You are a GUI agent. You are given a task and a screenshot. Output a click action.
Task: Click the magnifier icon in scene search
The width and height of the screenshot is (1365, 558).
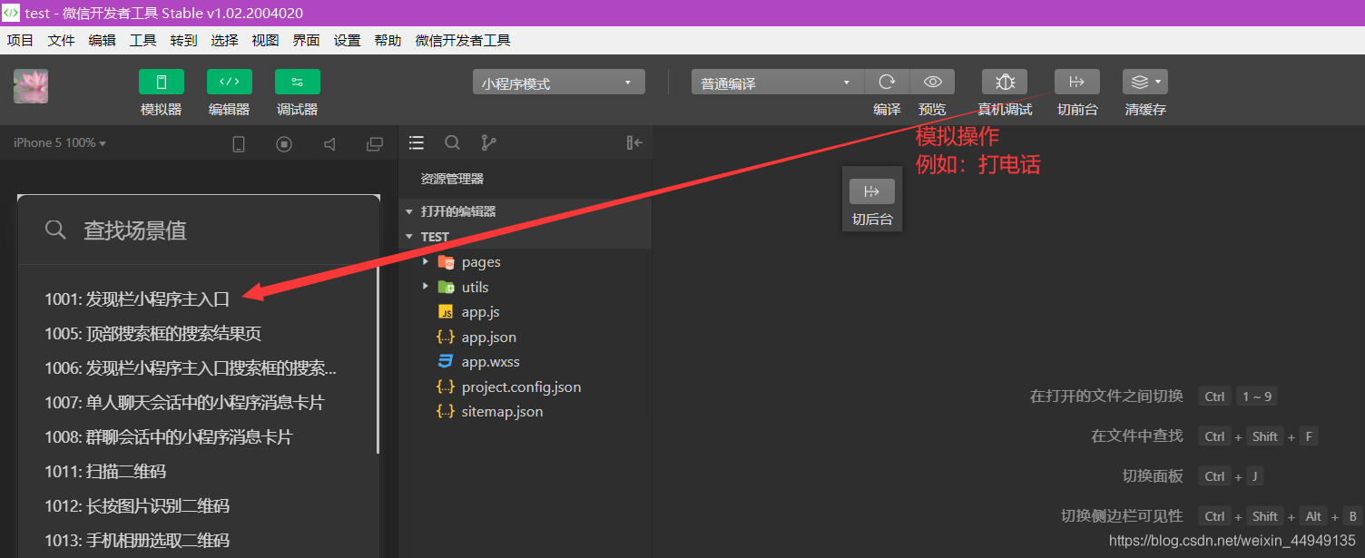55,230
